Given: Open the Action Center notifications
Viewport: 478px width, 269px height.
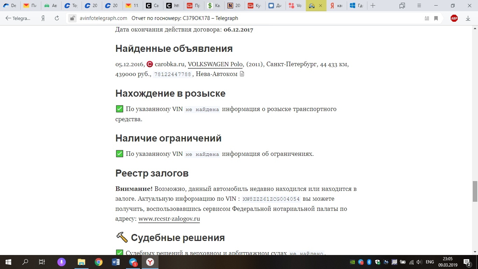Looking at the screenshot, I should 467,262.
